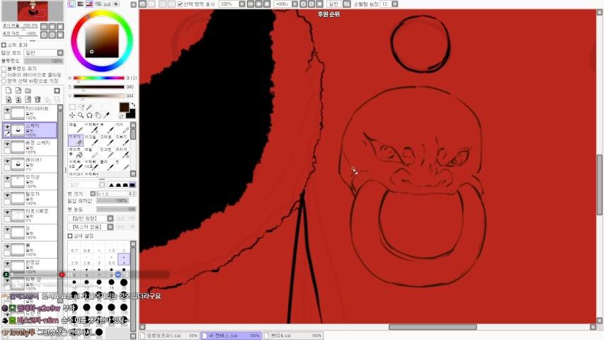
Task: Pick brush size 2.6 preset
Action: point(86,260)
